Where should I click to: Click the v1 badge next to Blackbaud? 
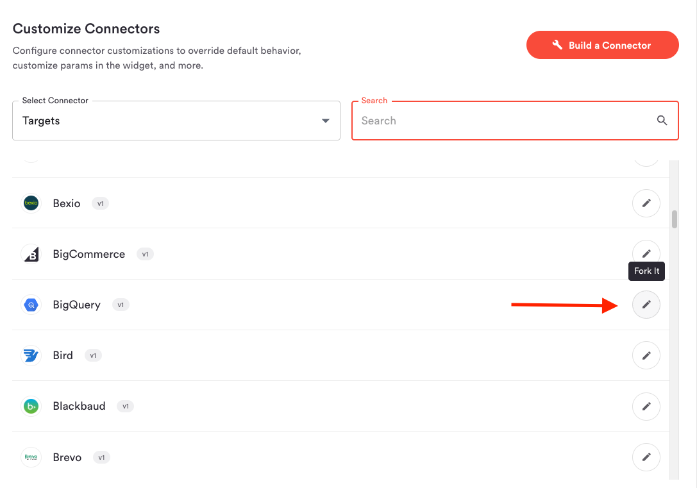click(x=125, y=406)
